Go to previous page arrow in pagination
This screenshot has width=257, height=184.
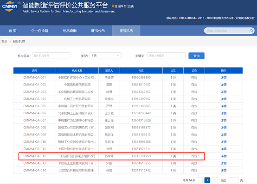pos(199,180)
